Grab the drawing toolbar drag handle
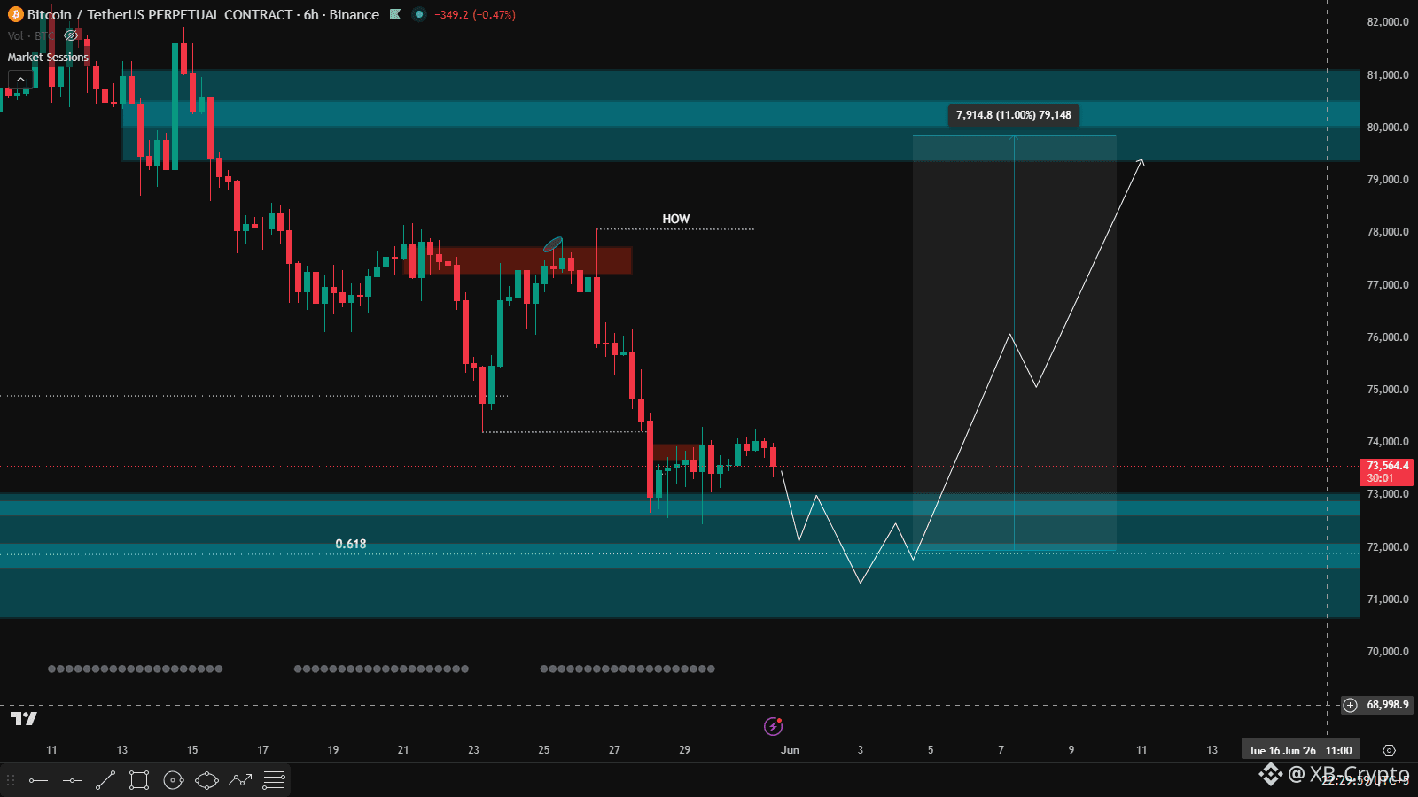 (12, 780)
